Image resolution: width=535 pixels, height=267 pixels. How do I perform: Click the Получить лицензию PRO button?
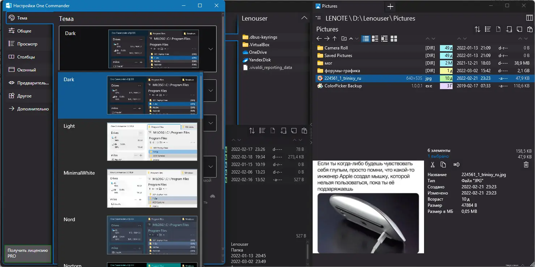tap(27, 253)
